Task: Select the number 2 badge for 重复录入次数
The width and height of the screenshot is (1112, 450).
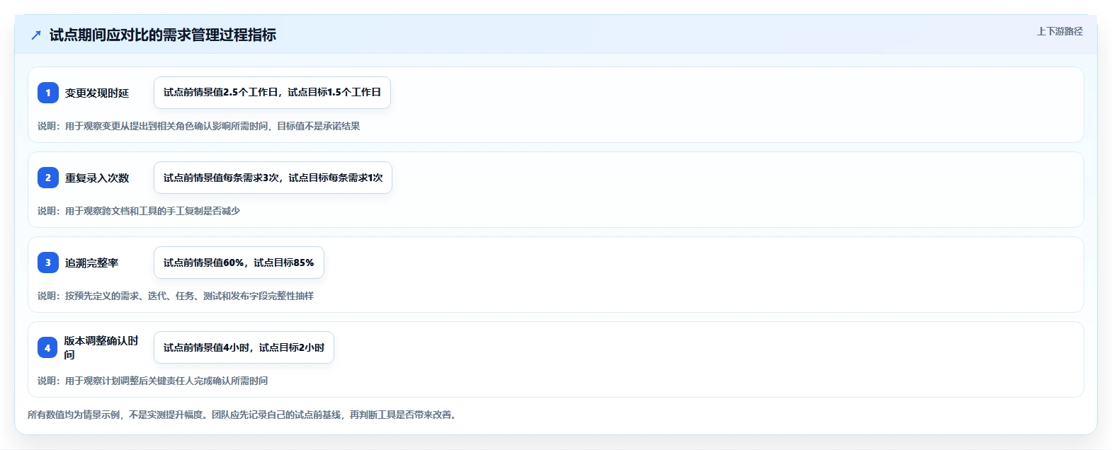Action: (x=48, y=178)
